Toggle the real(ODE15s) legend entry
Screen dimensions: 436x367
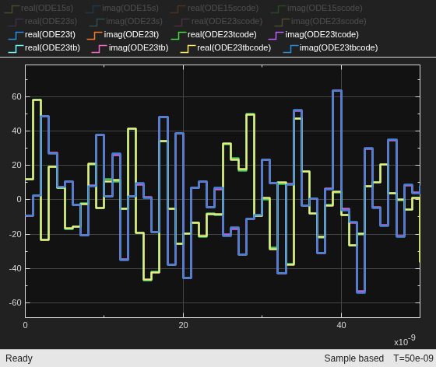(39, 9)
